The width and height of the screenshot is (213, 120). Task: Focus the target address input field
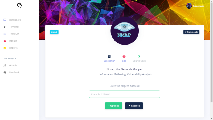tap(125, 94)
